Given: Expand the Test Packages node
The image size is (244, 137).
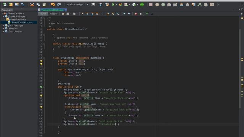Looking at the screenshot, I should 3,25.
